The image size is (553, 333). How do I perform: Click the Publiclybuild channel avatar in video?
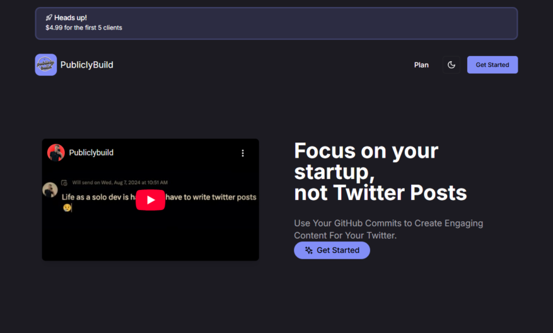point(56,153)
